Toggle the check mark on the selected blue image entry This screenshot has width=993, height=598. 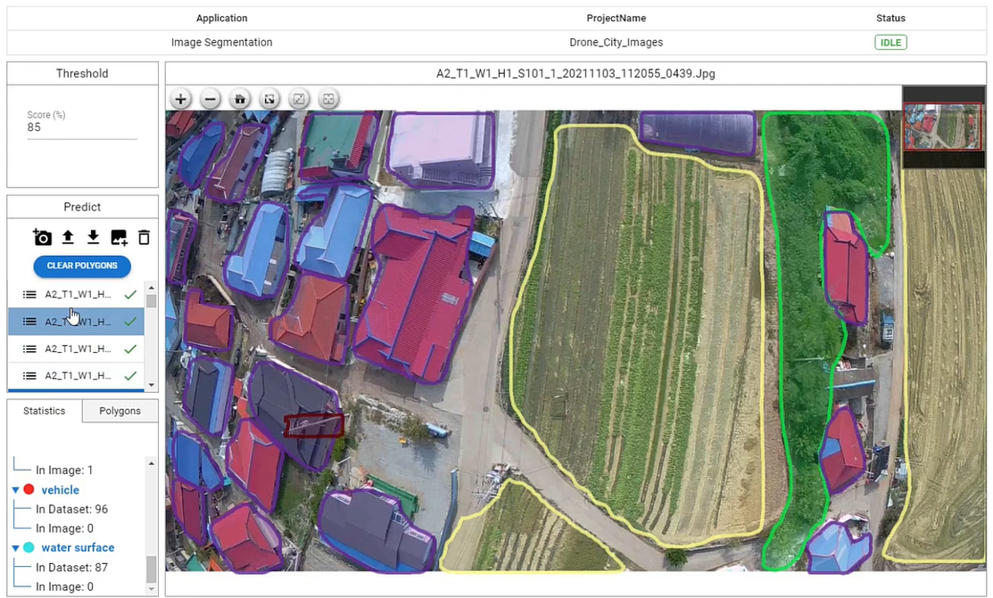[130, 321]
